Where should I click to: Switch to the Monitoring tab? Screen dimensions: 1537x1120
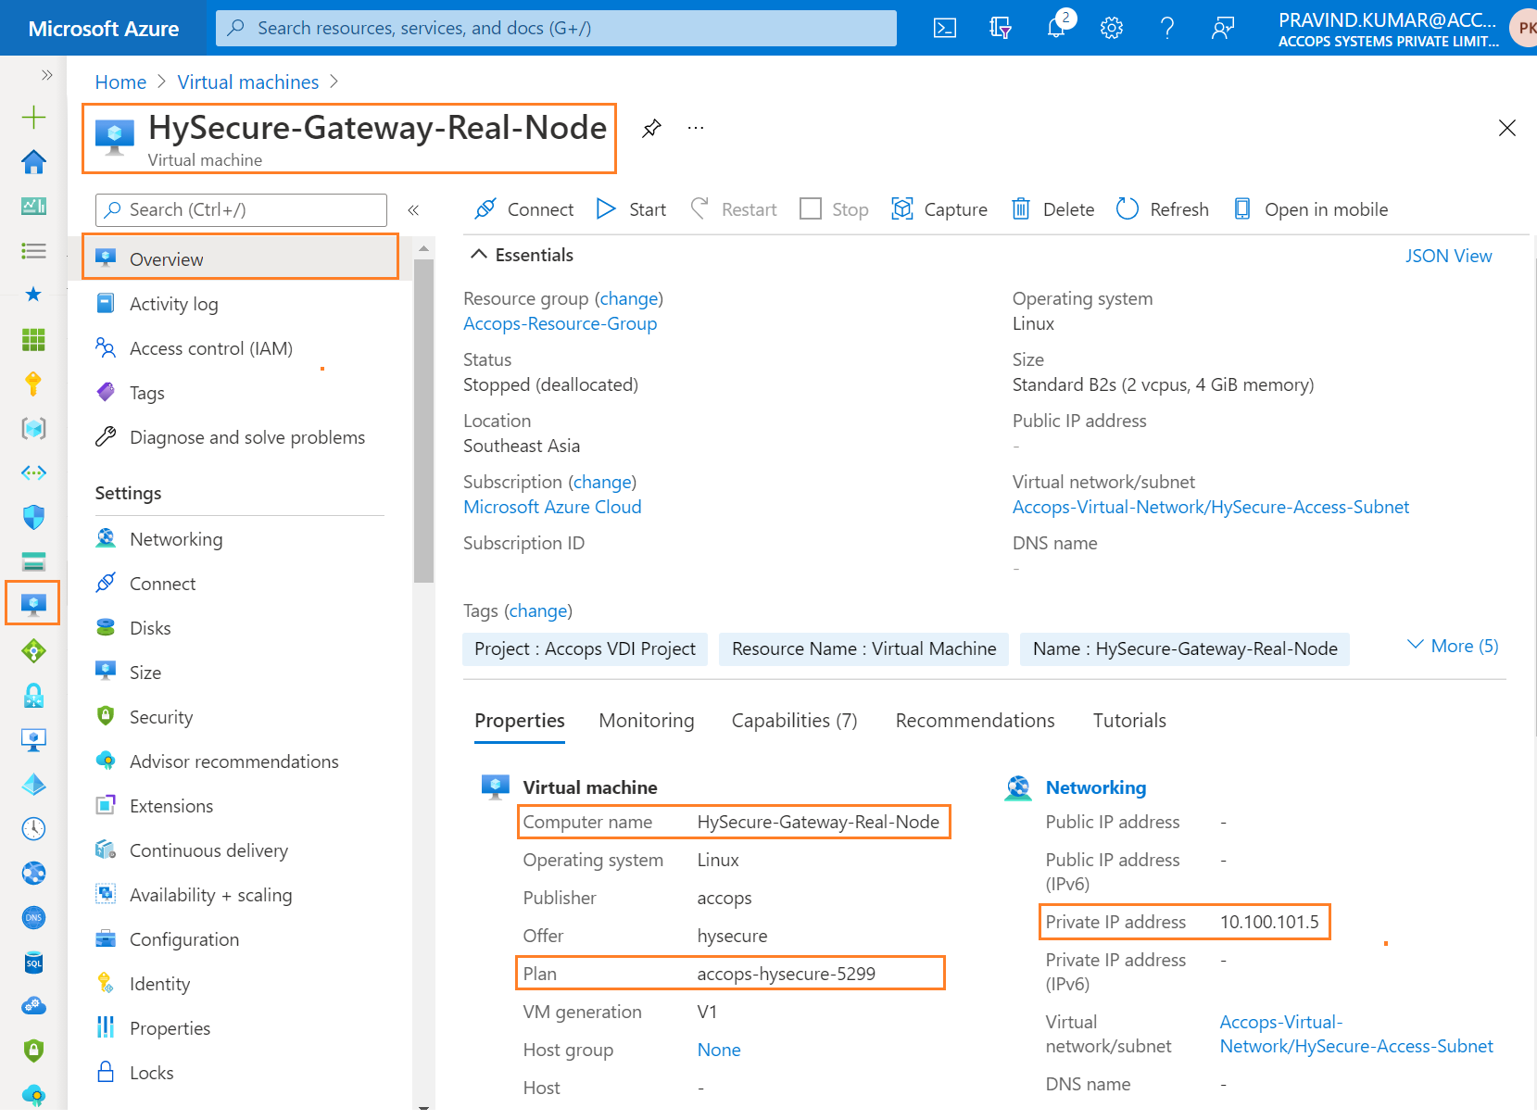point(647,721)
